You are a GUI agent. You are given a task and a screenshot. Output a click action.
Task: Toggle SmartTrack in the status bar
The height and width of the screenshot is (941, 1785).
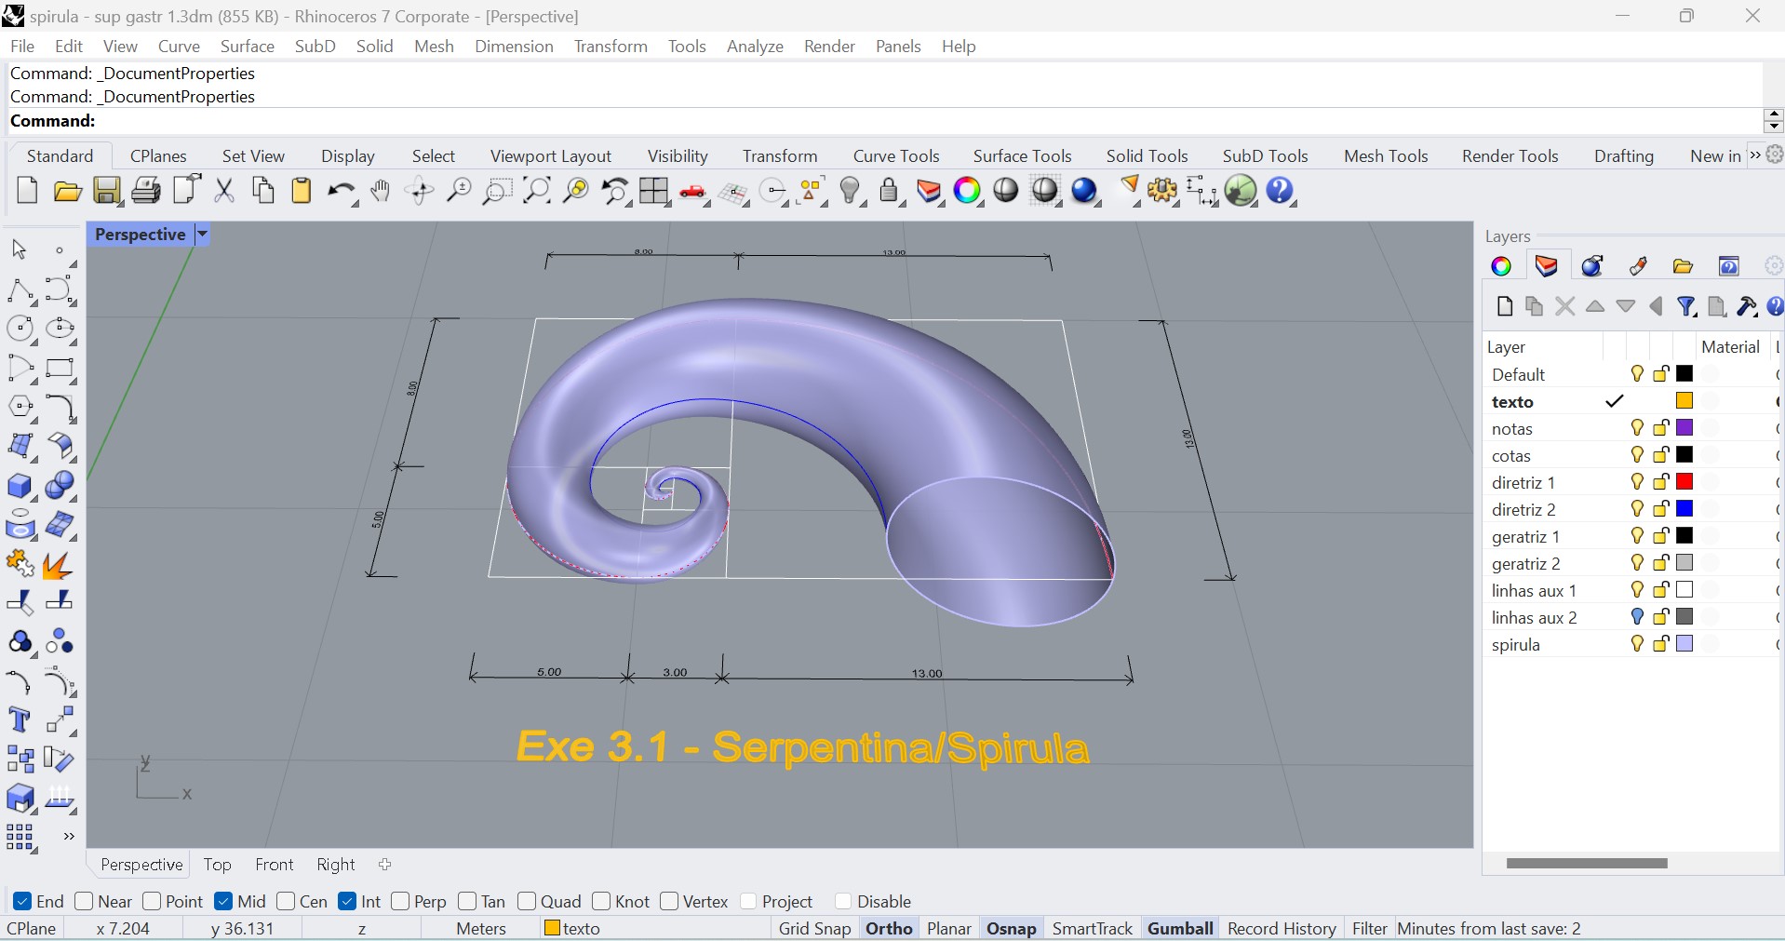(1092, 928)
